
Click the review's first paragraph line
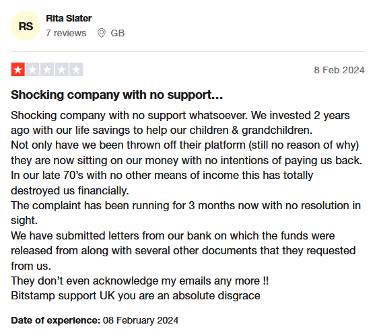(x=180, y=115)
